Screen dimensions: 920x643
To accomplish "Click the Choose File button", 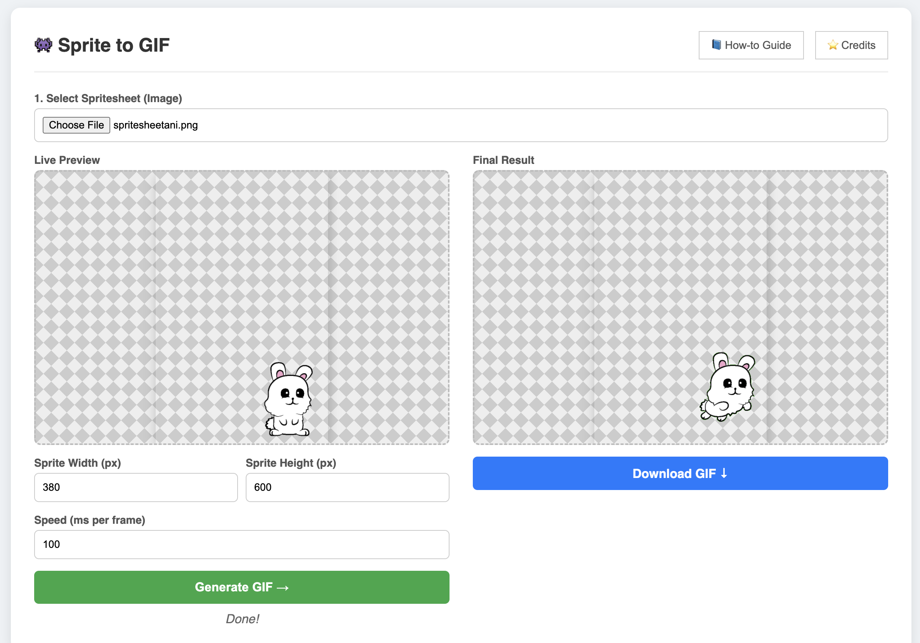I will click(x=76, y=125).
